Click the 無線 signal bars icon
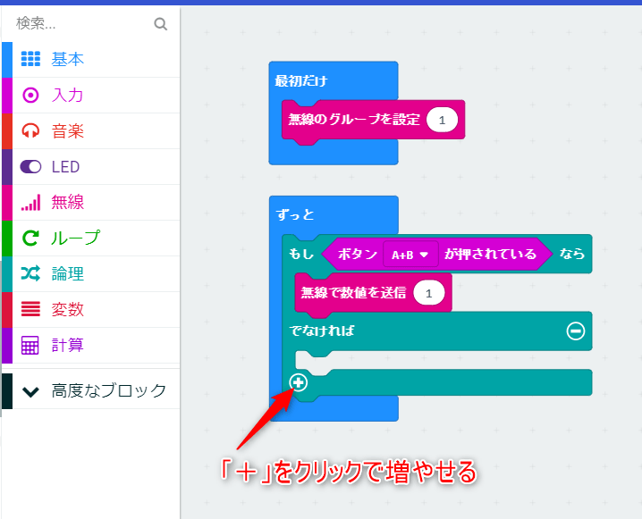The image size is (642, 519). coord(30,202)
